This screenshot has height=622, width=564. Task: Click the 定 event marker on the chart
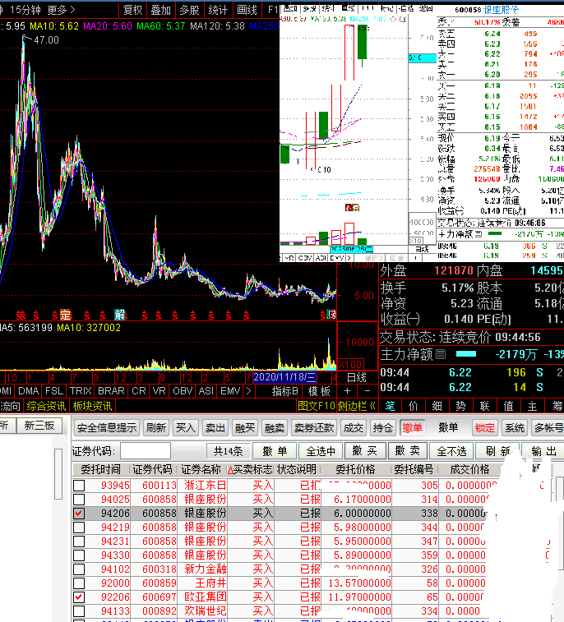(66, 315)
